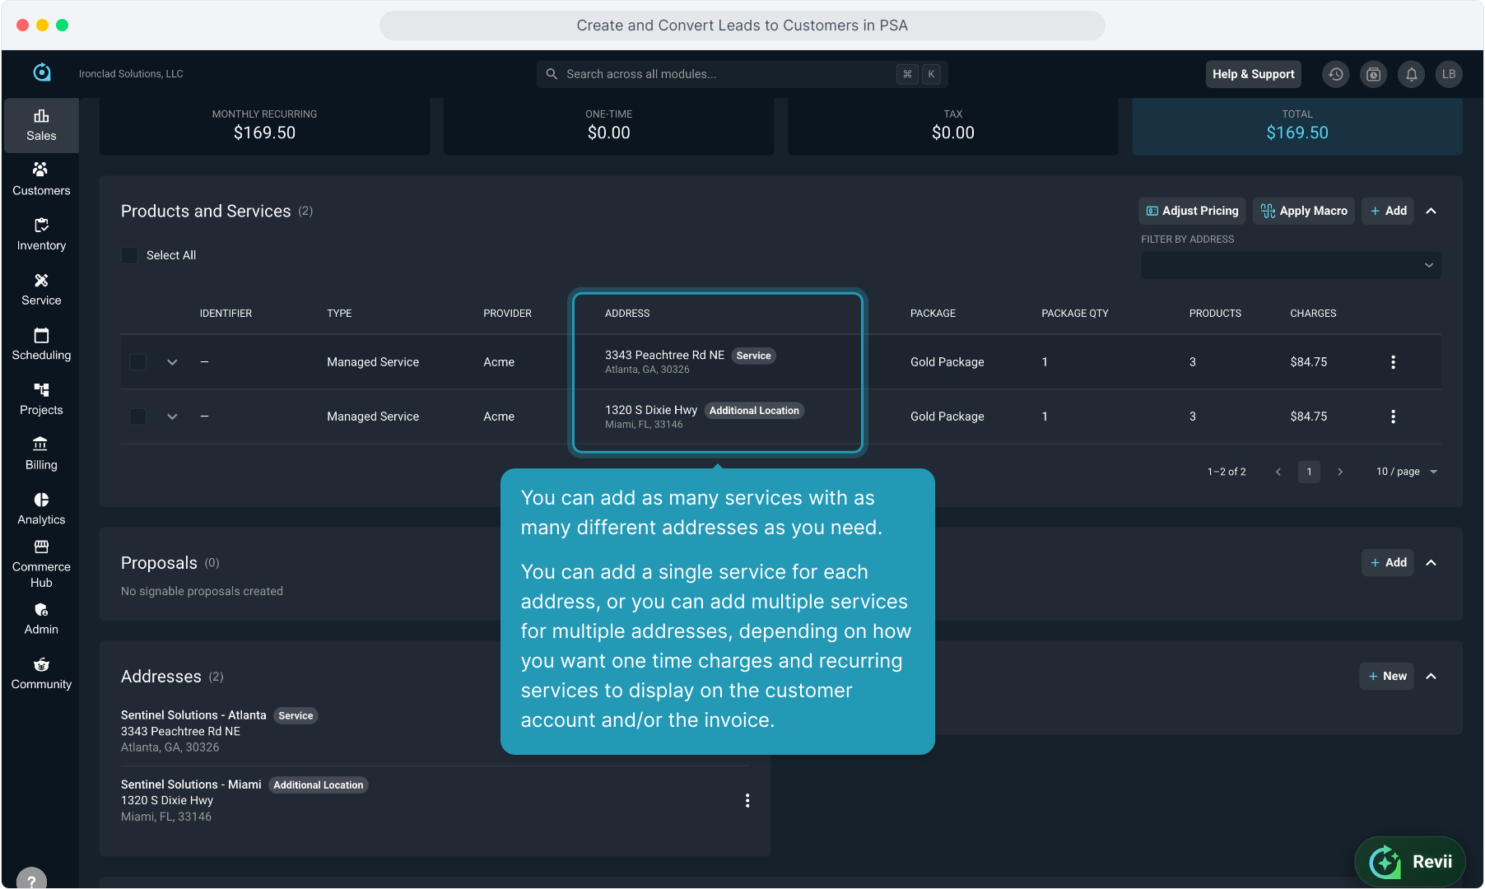This screenshot has width=1485, height=889.
Task: Click the app logo in top bar
Action: pos(42,73)
